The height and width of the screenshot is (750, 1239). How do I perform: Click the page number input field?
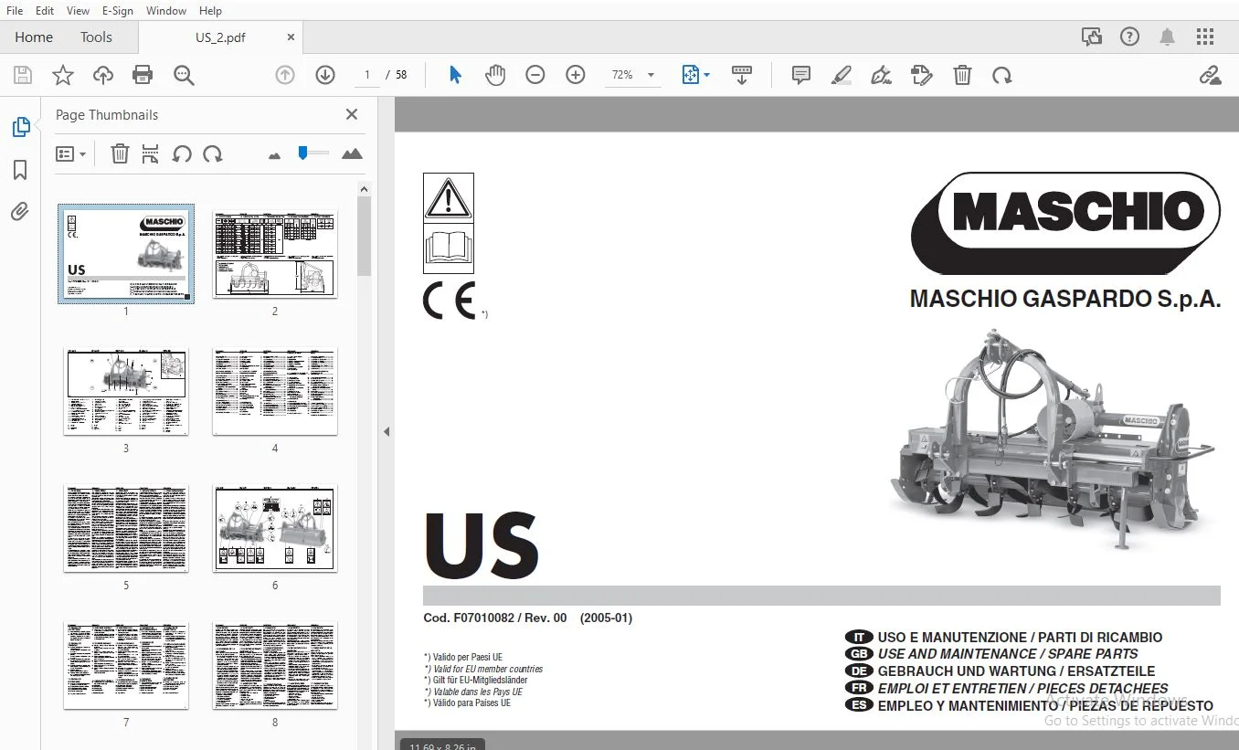point(366,75)
